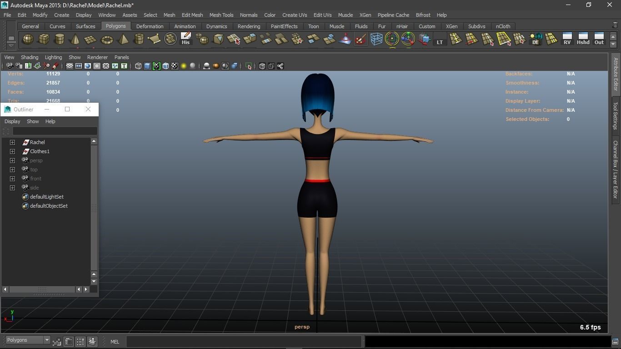Toggle the Film Gate icon in the viewport toolbar
The height and width of the screenshot is (349, 621).
(79, 66)
